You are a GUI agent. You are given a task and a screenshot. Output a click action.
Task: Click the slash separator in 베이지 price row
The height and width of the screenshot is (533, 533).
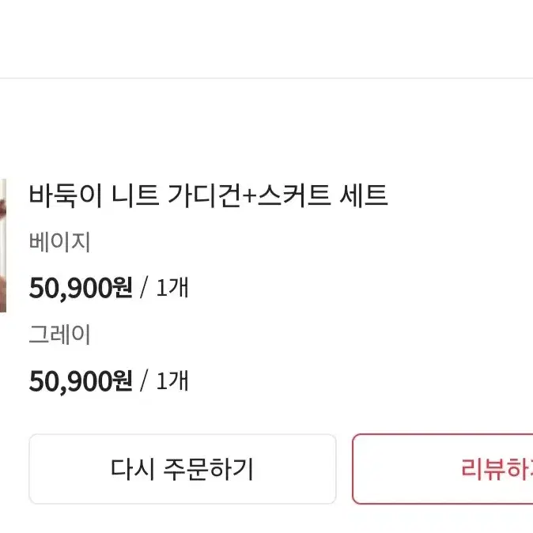[144, 288]
